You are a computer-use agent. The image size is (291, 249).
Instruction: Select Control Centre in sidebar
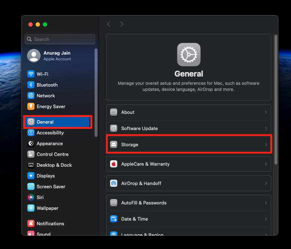(x=52, y=154)
